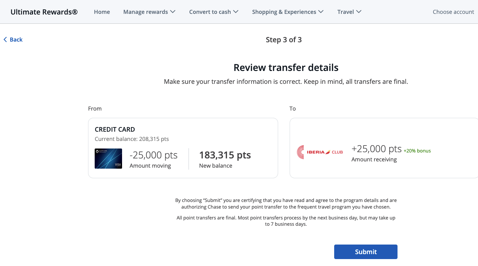Image resolution: width=478 pixels, height=266 pixels.
Task: Expand the Convert to cash menu
Action: [x=214, y=12]
